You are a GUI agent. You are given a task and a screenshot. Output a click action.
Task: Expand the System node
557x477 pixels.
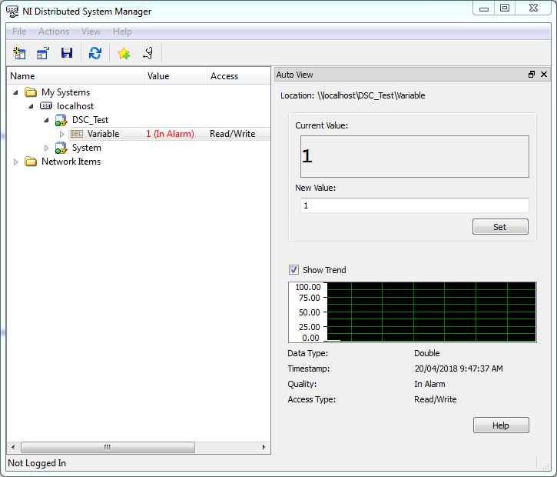[x=47, y=148]
